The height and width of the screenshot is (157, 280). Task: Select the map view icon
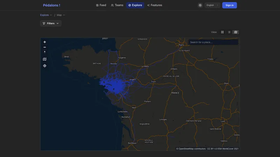(236, 32)
